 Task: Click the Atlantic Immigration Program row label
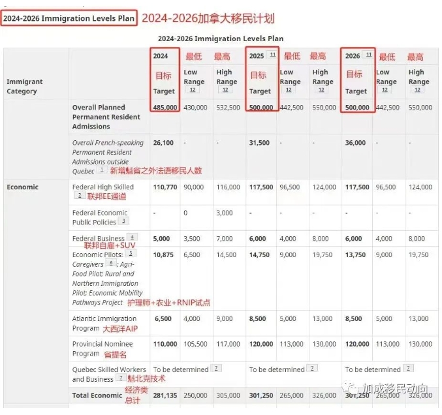click(104, 324)
